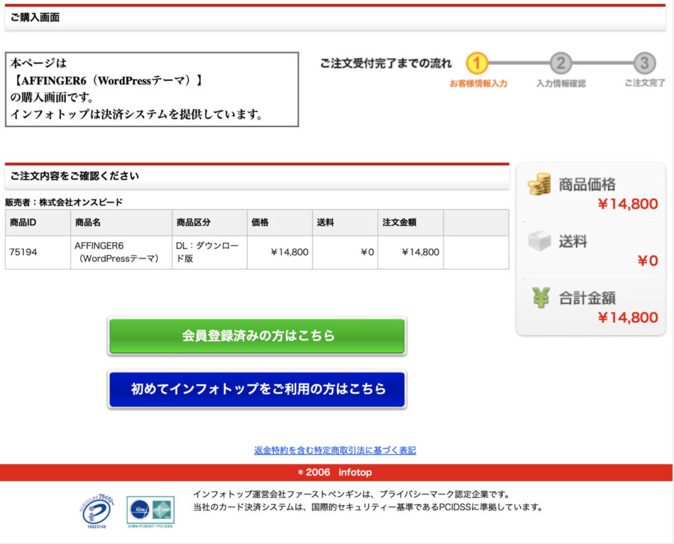Click the ご注文内容をご確認ください section heading

(74, 176)
